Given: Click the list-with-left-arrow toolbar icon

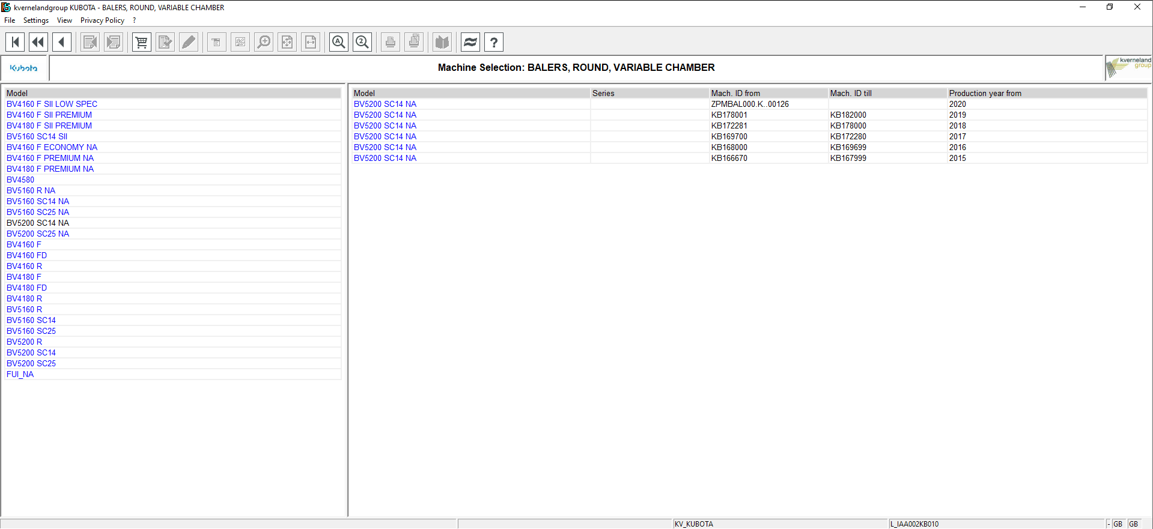Looking at the screenshot, I should pos(90,42).
